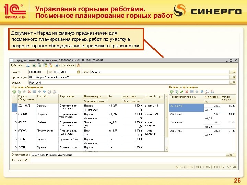Image resolution: width=247 pixels, height=185 pixels.
Task: Move the equipment row up
Action: [39, 92]
